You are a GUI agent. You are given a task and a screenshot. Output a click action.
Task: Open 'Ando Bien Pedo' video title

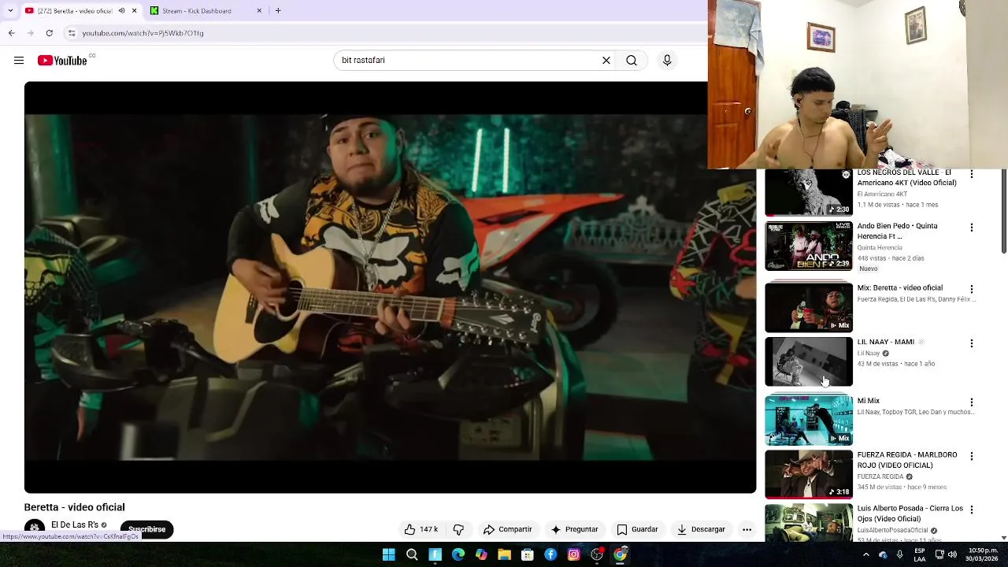click(897, 231)
